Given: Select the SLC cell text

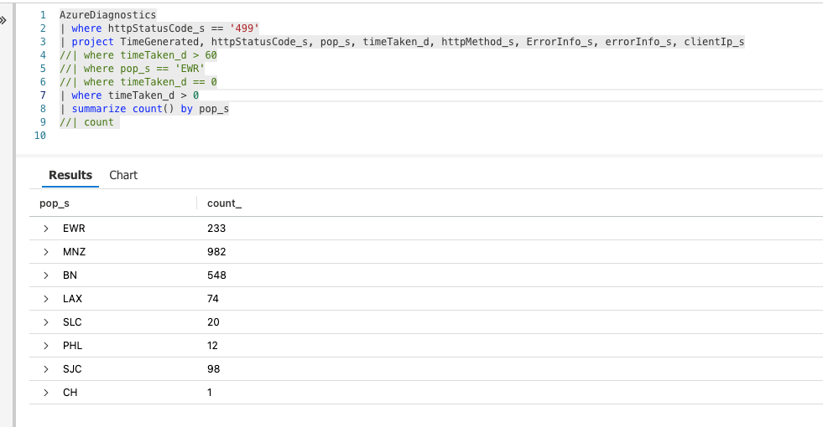Looking at the screenshot, I should pos(72,322).
